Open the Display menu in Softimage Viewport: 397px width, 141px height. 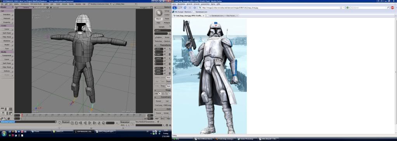[16, 4]
